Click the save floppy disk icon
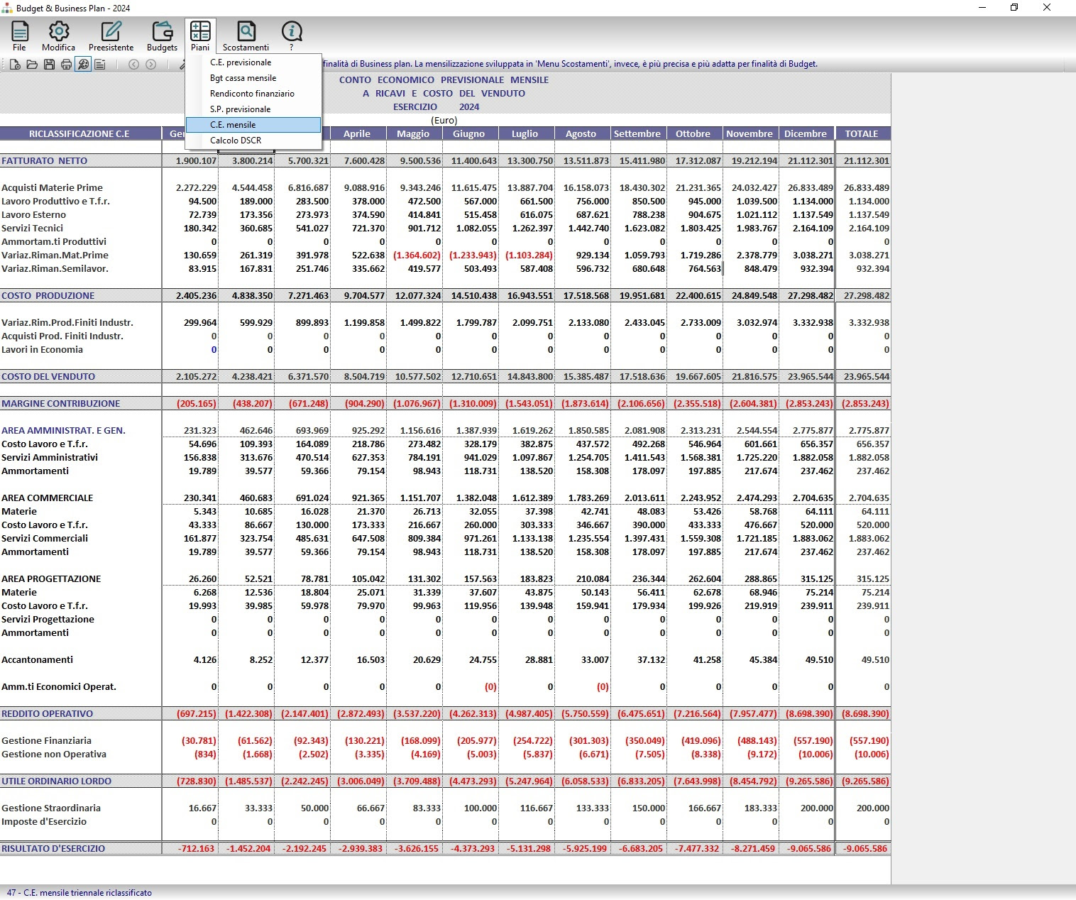 49,65
